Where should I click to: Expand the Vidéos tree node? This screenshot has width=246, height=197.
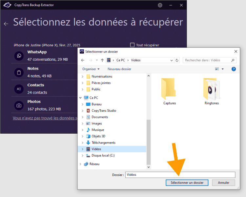pyautogui.click(x=83, y=149)
